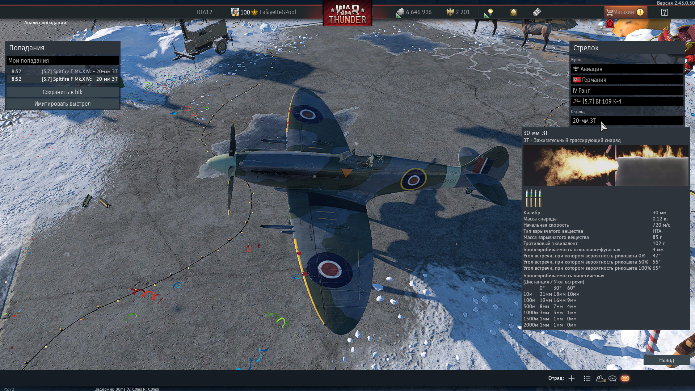Click the red warning alert icon
The height and width of the screenshot is (391, 695).
pos(610,24)
